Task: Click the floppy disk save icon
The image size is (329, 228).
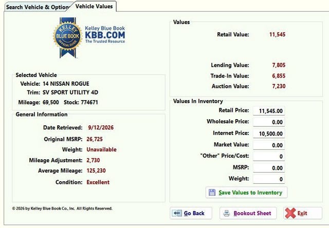Action: click(212, 192)
